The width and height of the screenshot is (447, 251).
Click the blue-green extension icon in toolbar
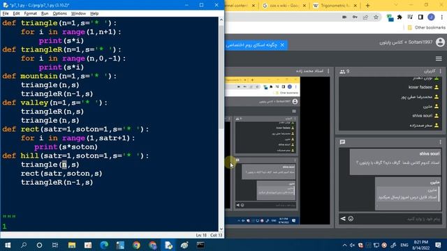390,17
